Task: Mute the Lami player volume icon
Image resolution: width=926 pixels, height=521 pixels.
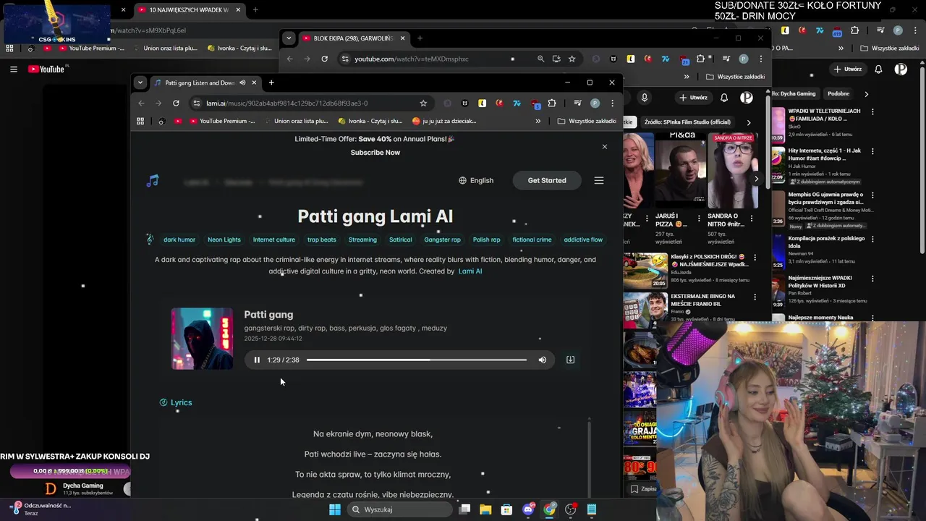Action: [x=543, y=360]
